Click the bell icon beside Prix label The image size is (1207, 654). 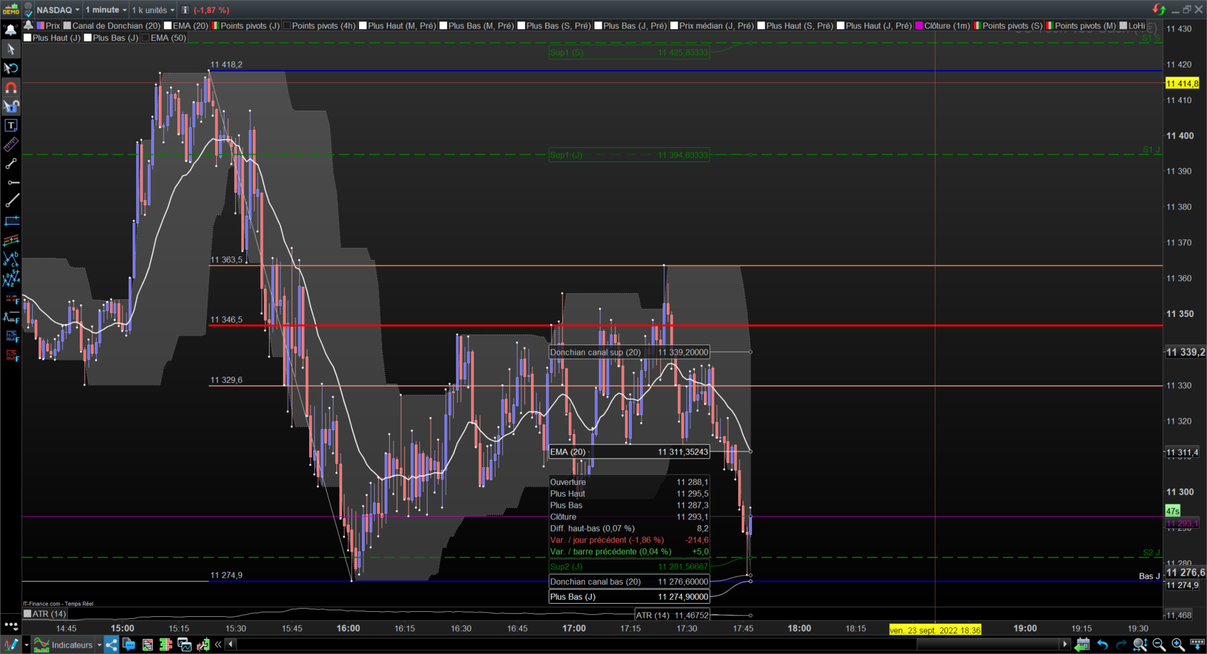(x=28, y=25)
